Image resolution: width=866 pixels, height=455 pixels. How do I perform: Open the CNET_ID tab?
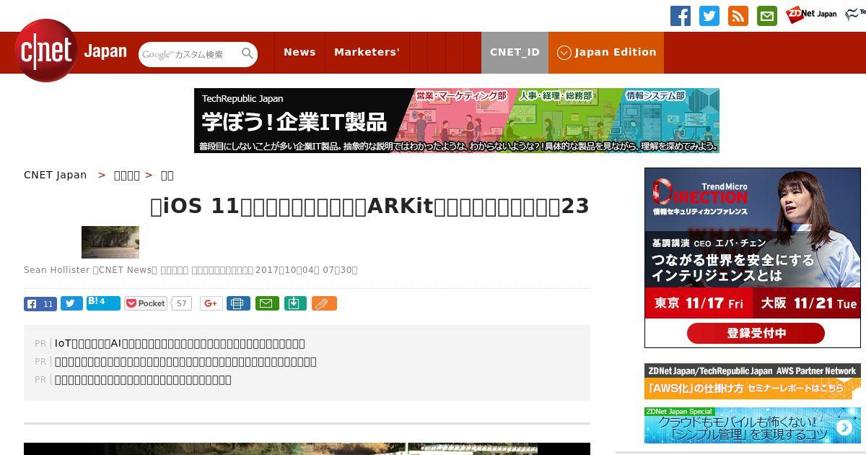[x=515, y=52]
